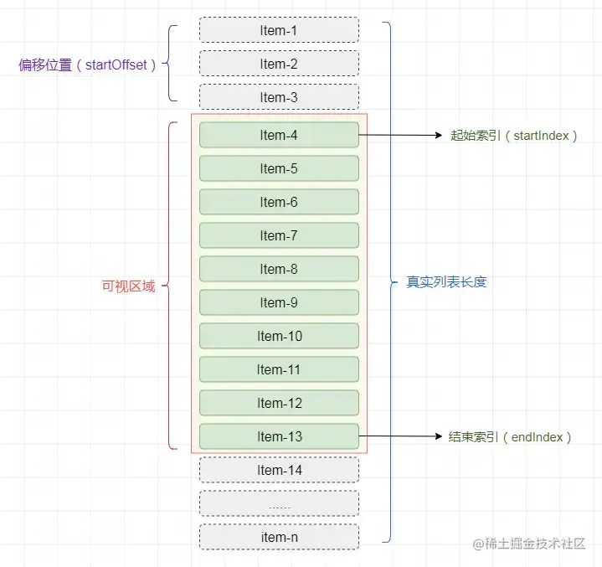Select the Item-2 dashed box

click(279, 64)
